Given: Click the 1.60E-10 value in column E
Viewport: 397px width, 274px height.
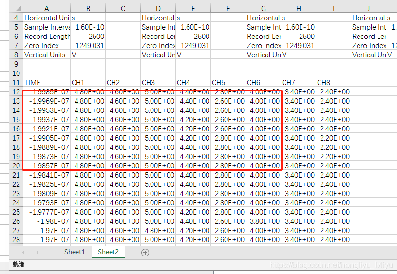Looking at the screenshot, I should (x=193, y=27).
